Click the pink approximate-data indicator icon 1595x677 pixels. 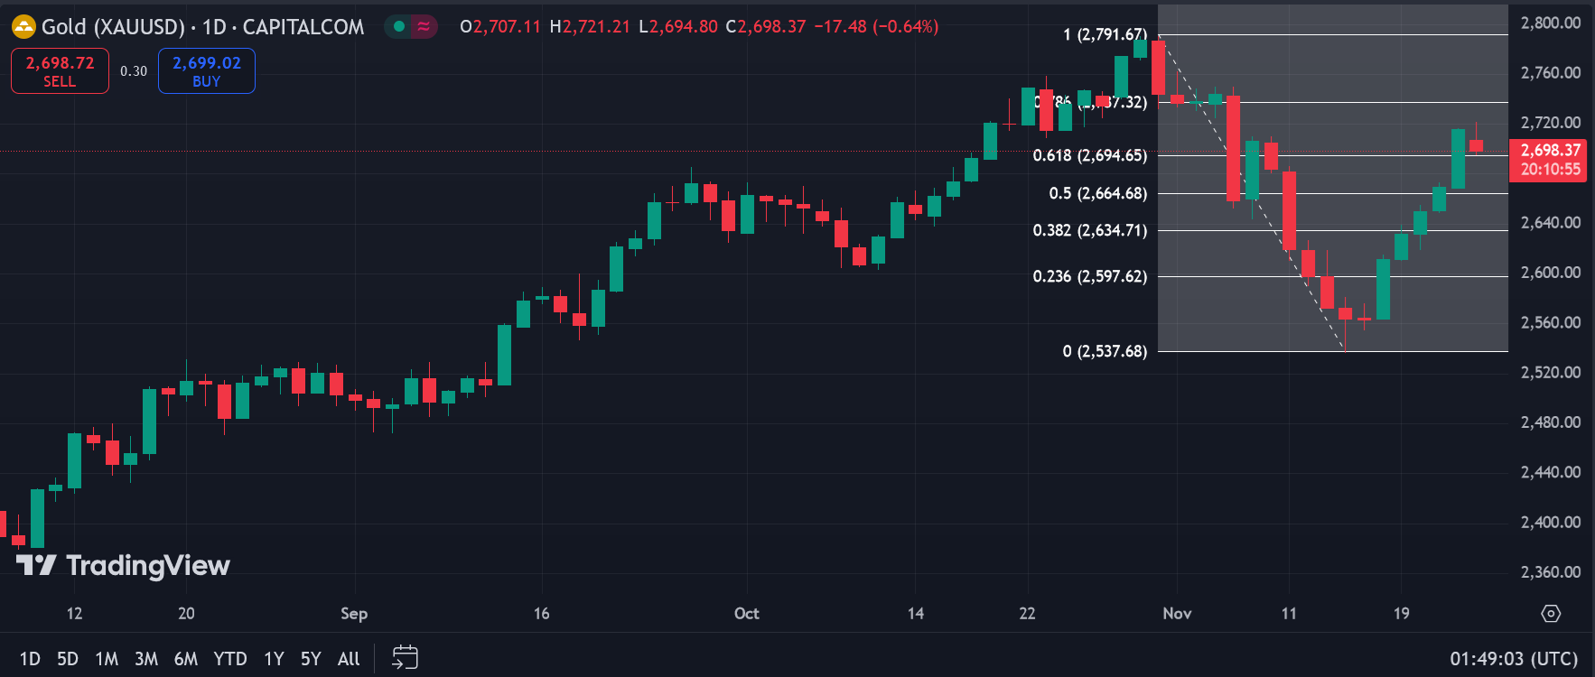(424, 27)
